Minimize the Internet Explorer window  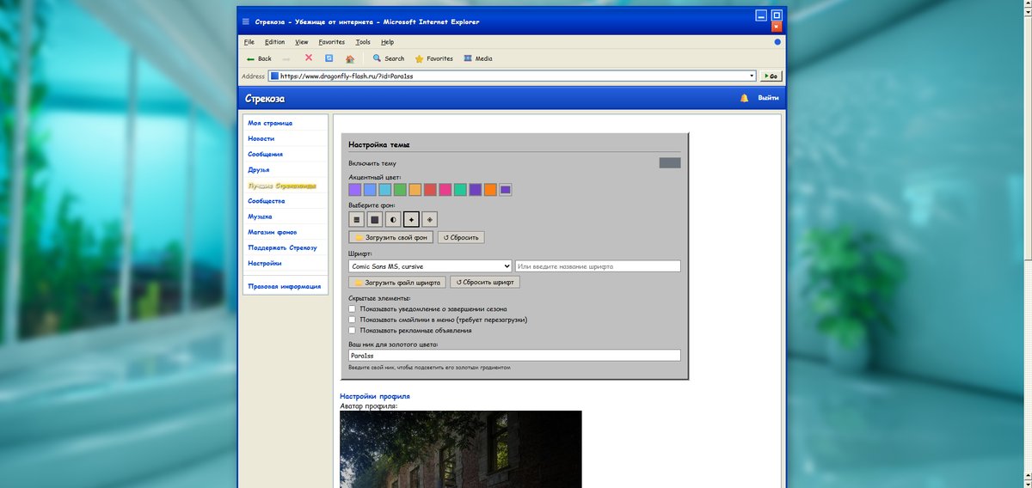click(x=761, y=15)
